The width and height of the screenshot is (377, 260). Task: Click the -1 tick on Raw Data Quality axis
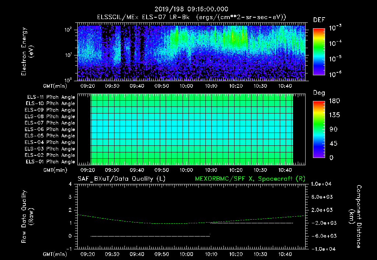pos(69,249)
